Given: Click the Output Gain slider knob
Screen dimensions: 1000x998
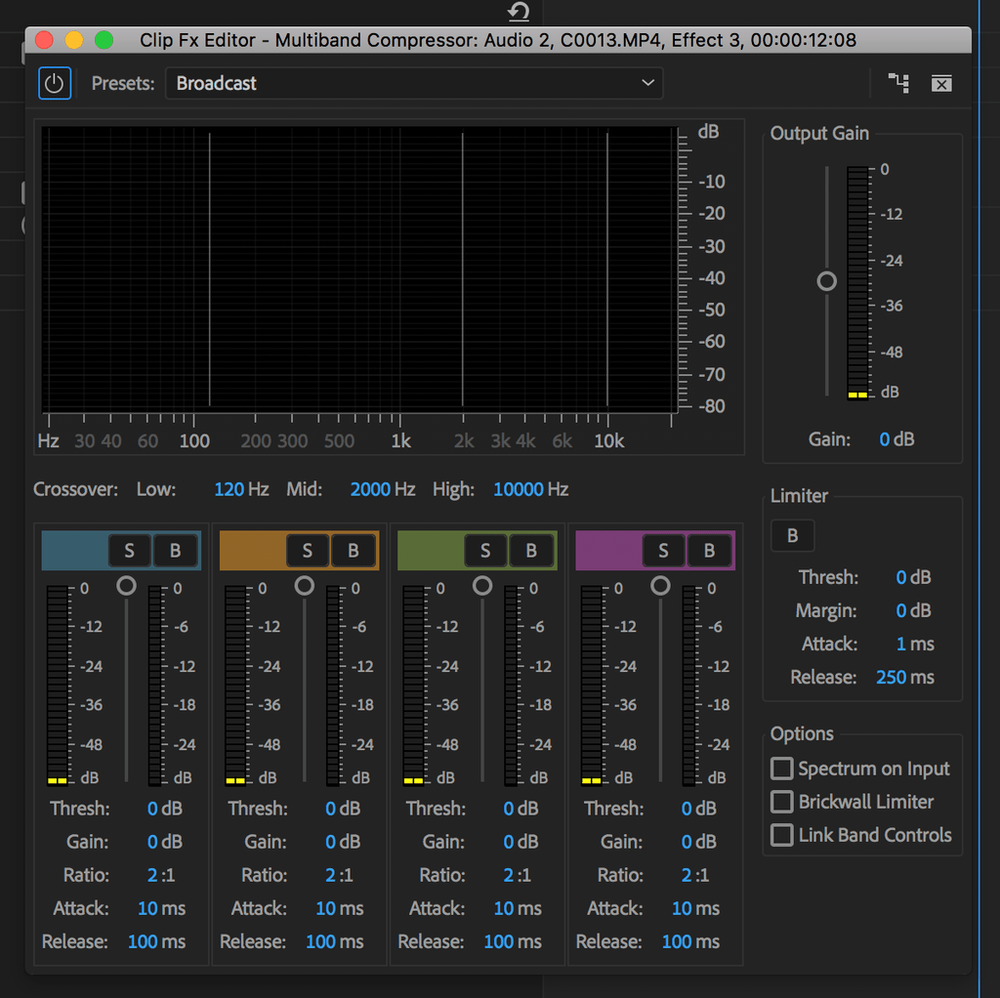Looking at the screenshot, I should point(826,281).
